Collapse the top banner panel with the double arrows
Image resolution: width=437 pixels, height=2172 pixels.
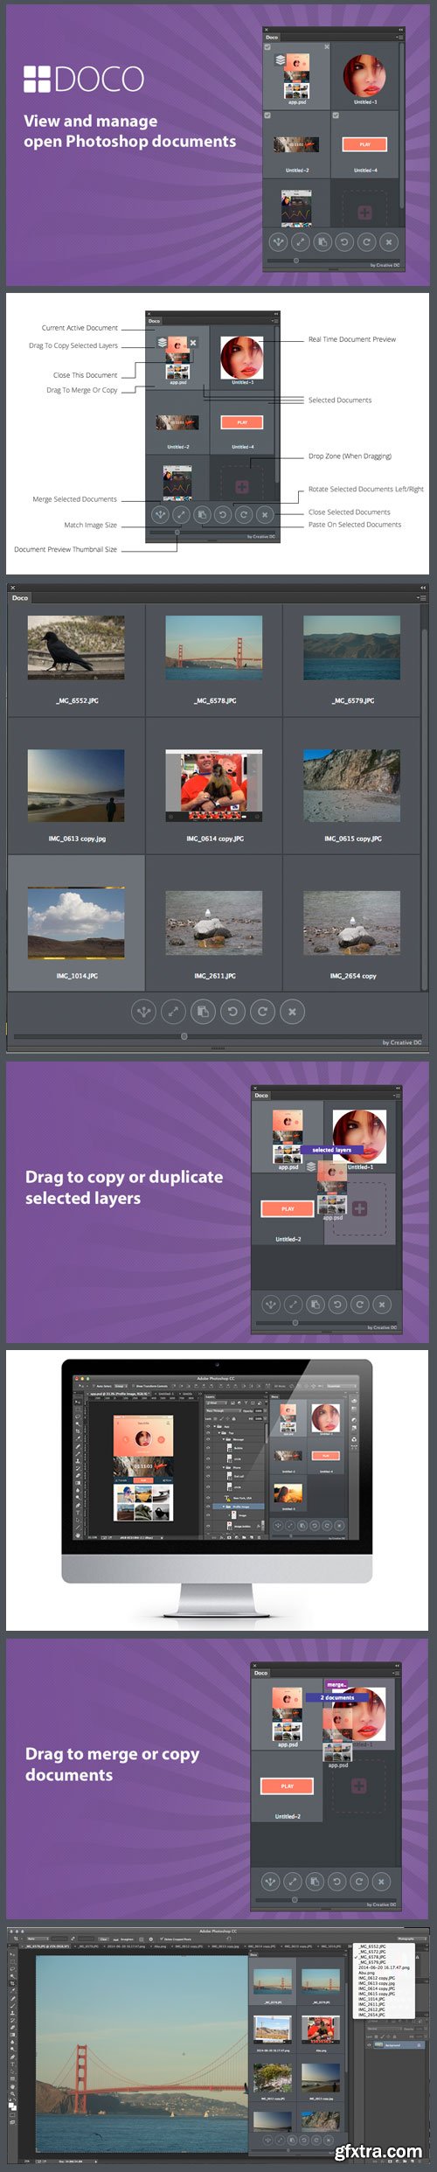coord(401,29)
